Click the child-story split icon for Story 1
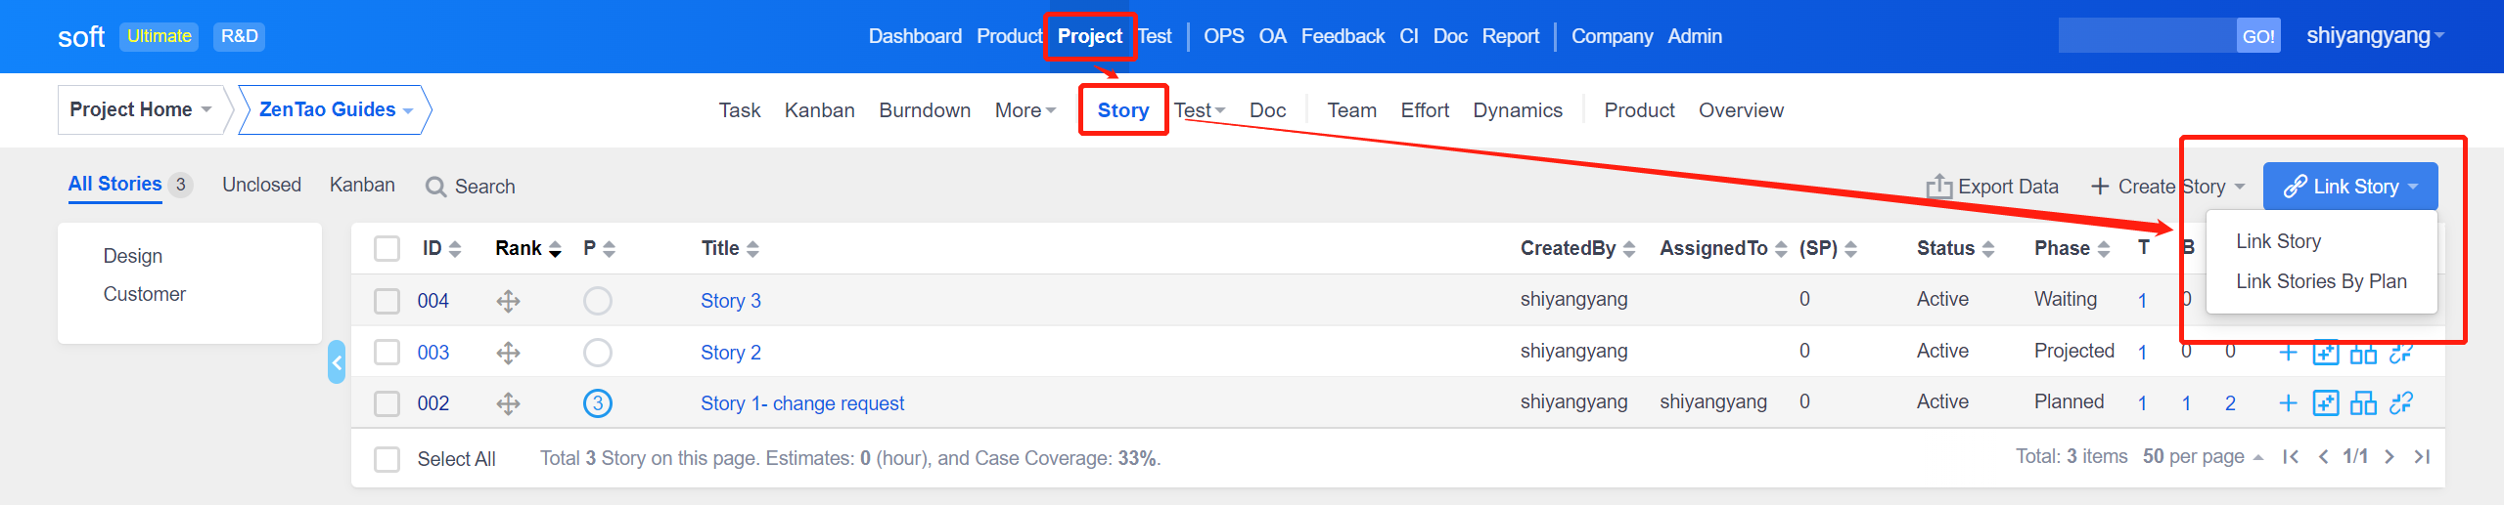The height and width of the screenshot is (505, 2504). [2363, 403]
